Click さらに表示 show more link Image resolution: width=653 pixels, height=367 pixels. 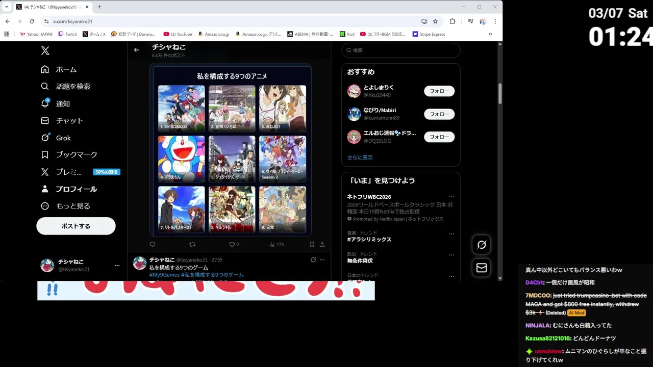(x=360, y=158)
